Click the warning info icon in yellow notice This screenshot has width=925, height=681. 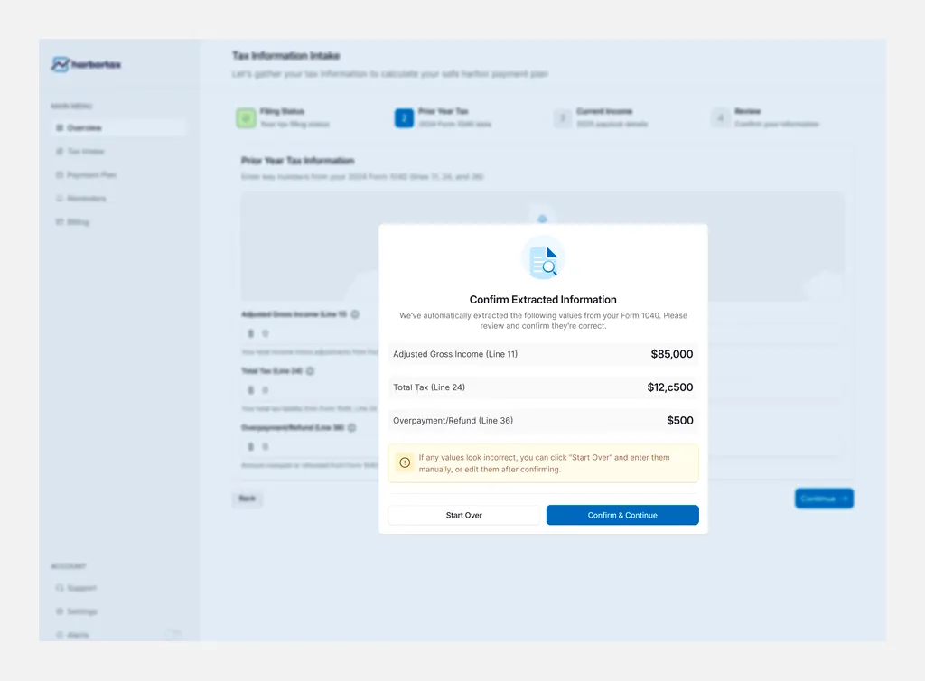pyautogui.click(x=405, y=462)
